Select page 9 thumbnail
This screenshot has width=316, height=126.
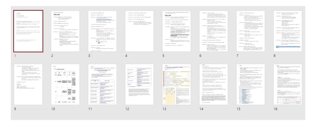click(x=28, y=84)
